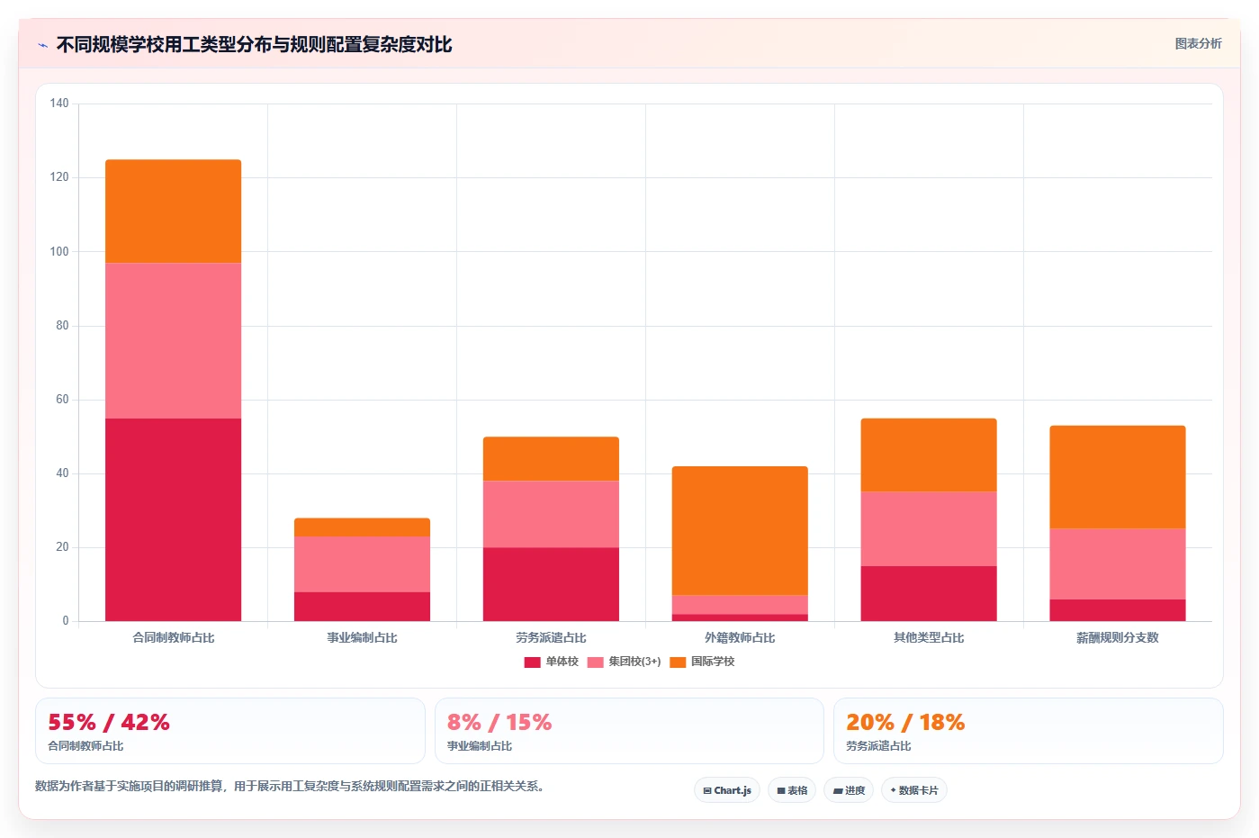Click the pink segment of 事业编制占比 bar
Viewport: 1259px width, 838px height.
pos(362,563)
